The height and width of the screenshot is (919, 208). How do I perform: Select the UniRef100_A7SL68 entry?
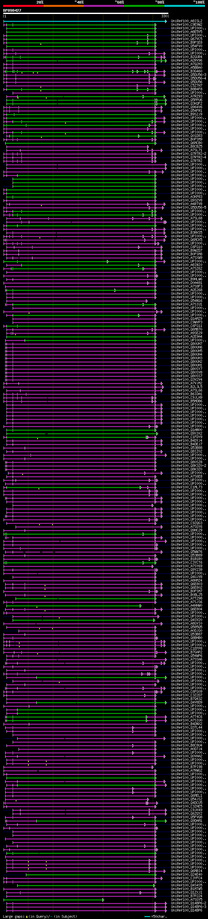click(x=187, y=218)
